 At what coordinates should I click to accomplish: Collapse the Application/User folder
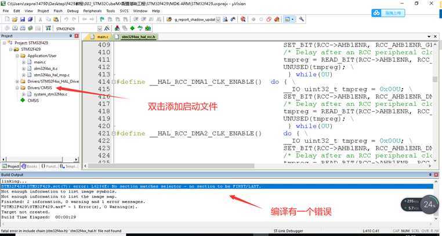tap(17, 56)
